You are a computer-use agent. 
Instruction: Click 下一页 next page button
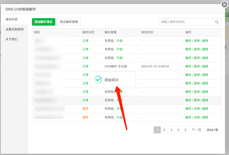click(x=196, y=130)
